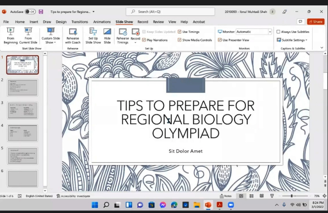Open the Insert tab
This screenshot has width=328, height=213.
34,22
